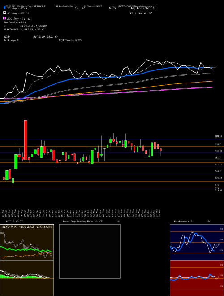
Task: Click the '(MGR) 10, 23.2, 19' ADX values
Action: [x=45, y=37]
